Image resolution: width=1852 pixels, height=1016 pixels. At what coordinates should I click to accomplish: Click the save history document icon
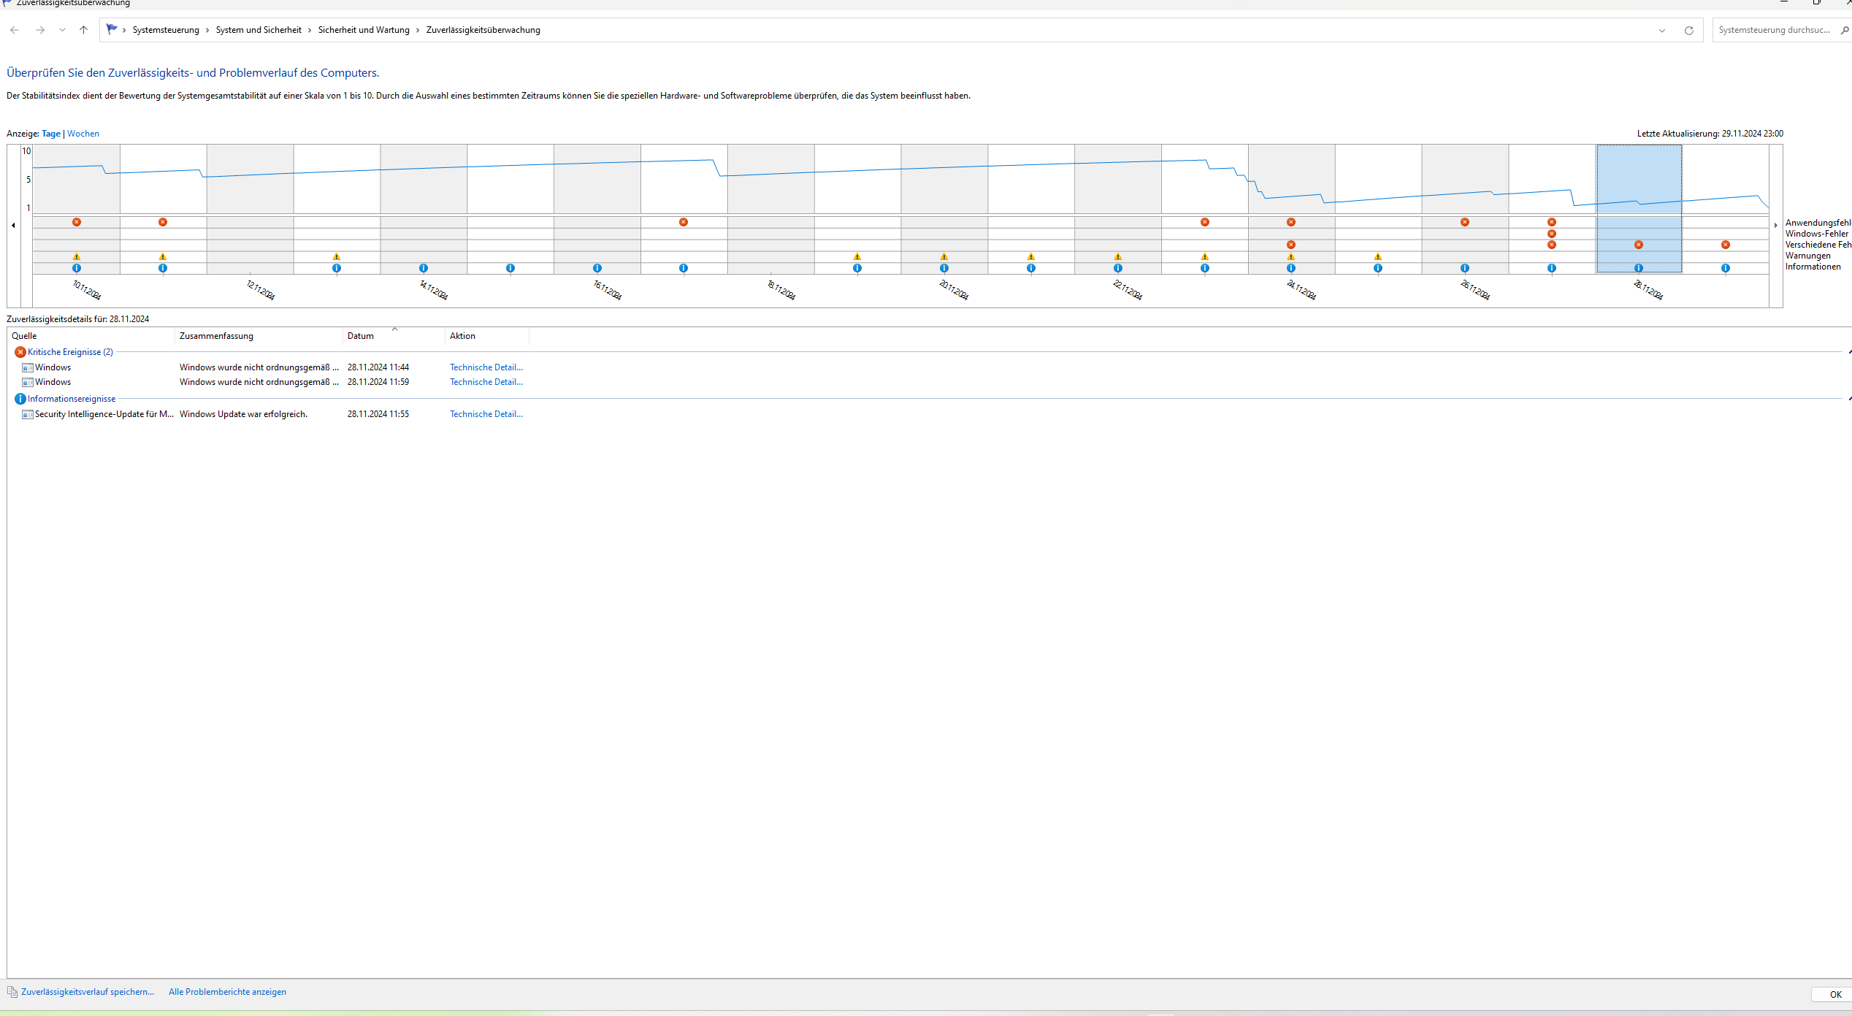(12, 992)
